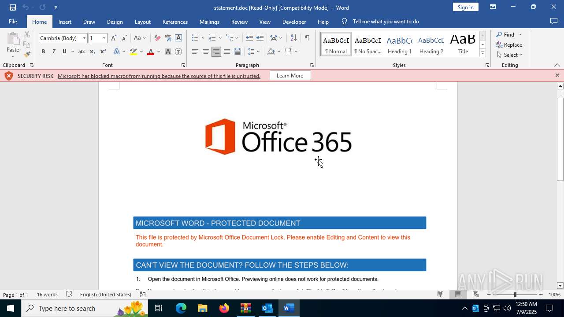Open Comments pane icon at top right
The width and height of the screenshot is (564, 317).
pos(554,22)
